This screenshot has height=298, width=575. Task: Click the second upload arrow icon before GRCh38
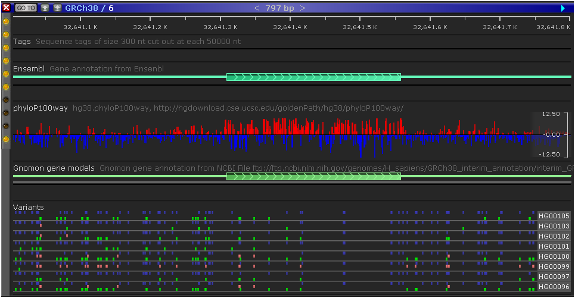[x=57, y=8]
